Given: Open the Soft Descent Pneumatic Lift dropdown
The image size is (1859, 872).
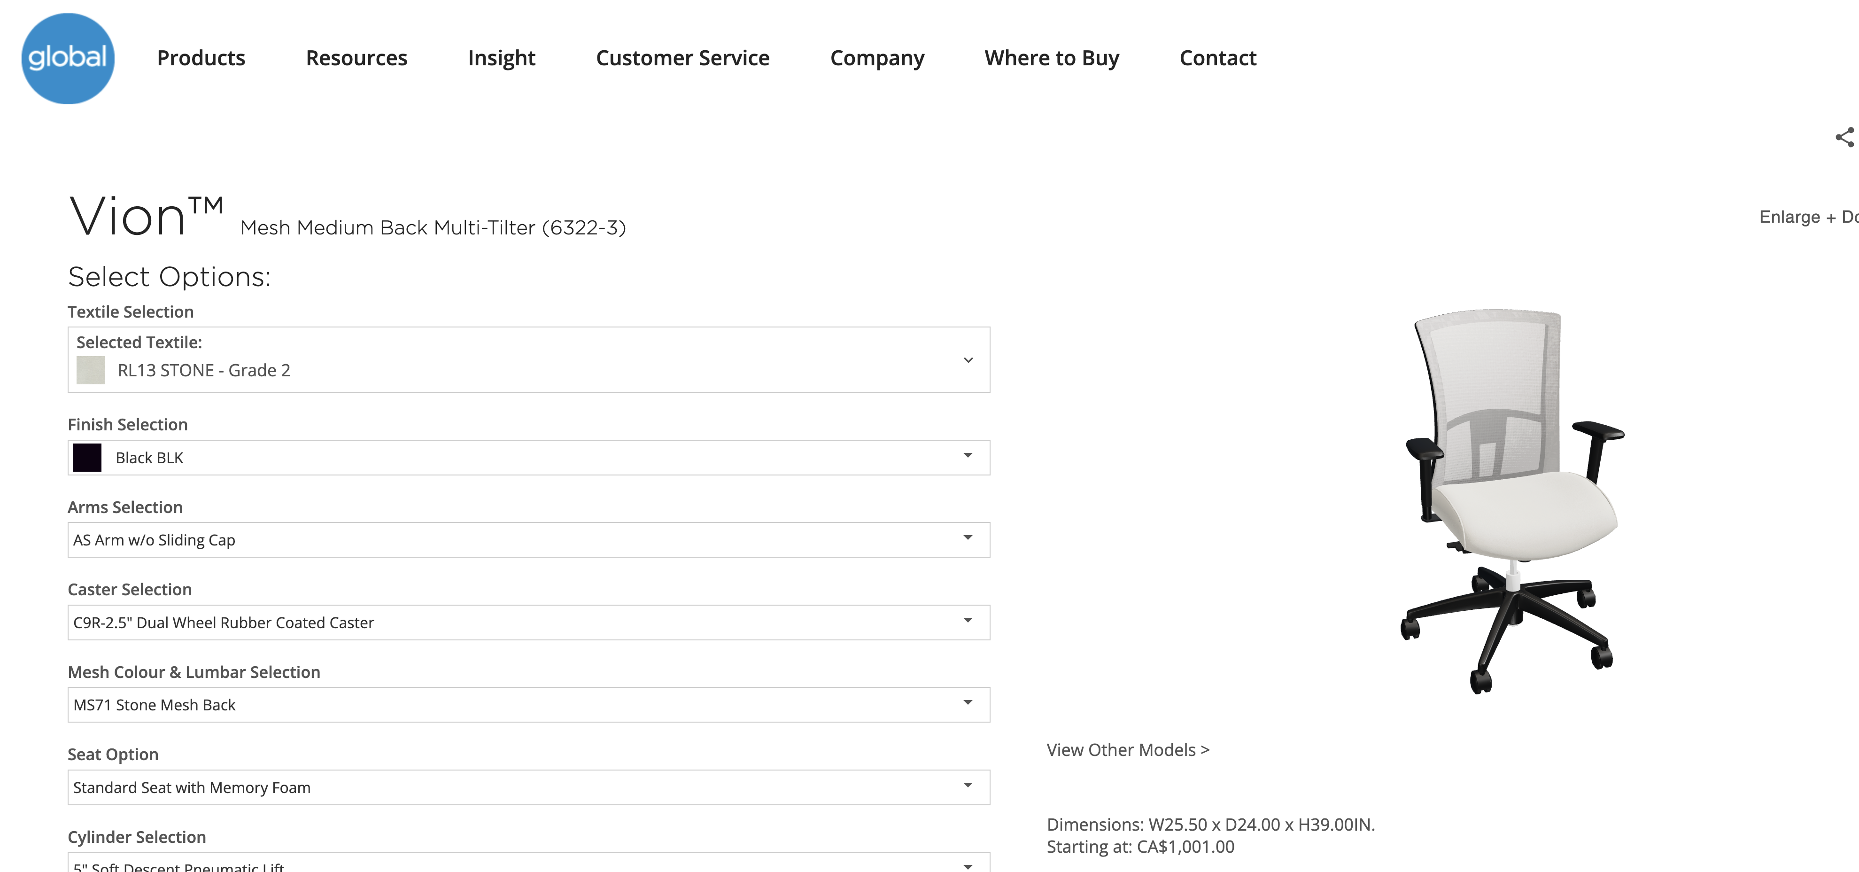Looking at the screenshot, I should tap(529, 863).
